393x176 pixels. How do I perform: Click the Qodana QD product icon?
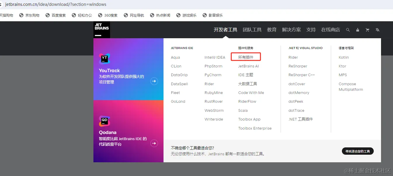[x=105, y=121]
